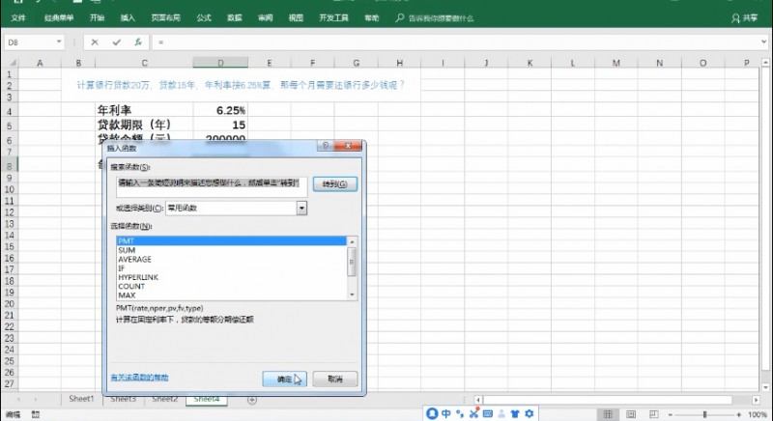Viewport: 773px width, 421px height.
Task: Click the 确定 OK button
Action: 284,379
